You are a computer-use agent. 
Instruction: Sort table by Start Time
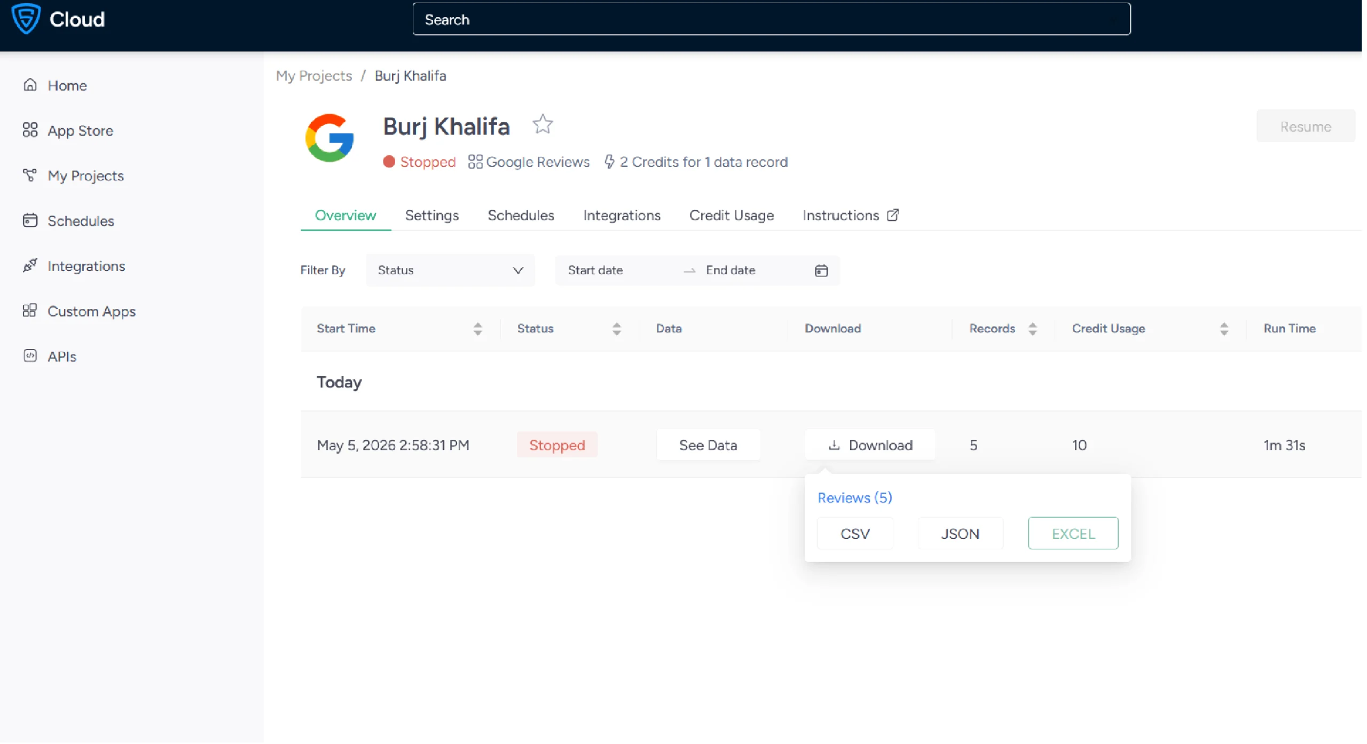pyautogui.click(x=477, y=329)
